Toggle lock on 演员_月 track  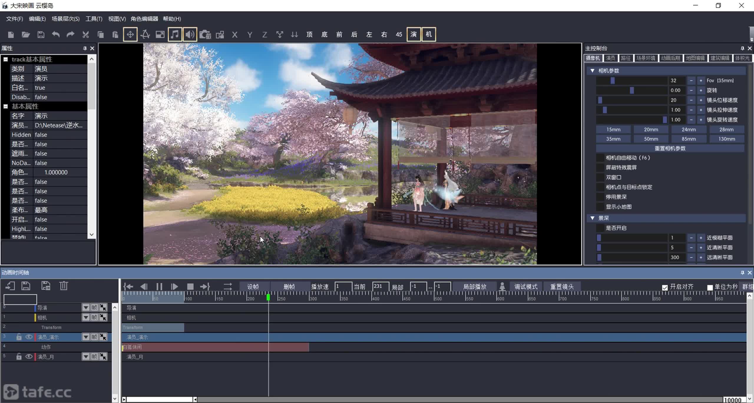point(19,357)
